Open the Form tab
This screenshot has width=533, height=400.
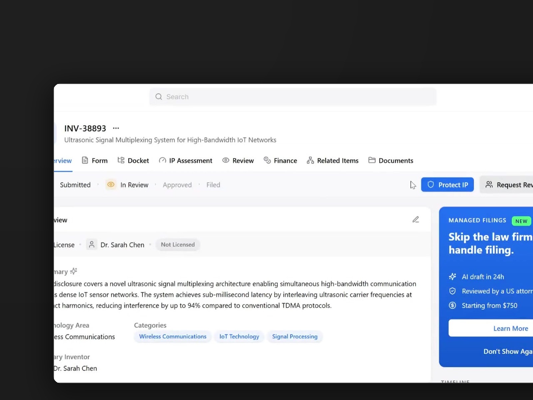95,161
